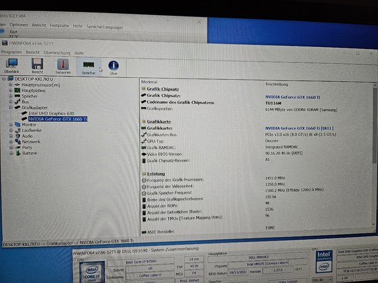Click the TU116M codename value
The image size is (378, 283).
273,103
